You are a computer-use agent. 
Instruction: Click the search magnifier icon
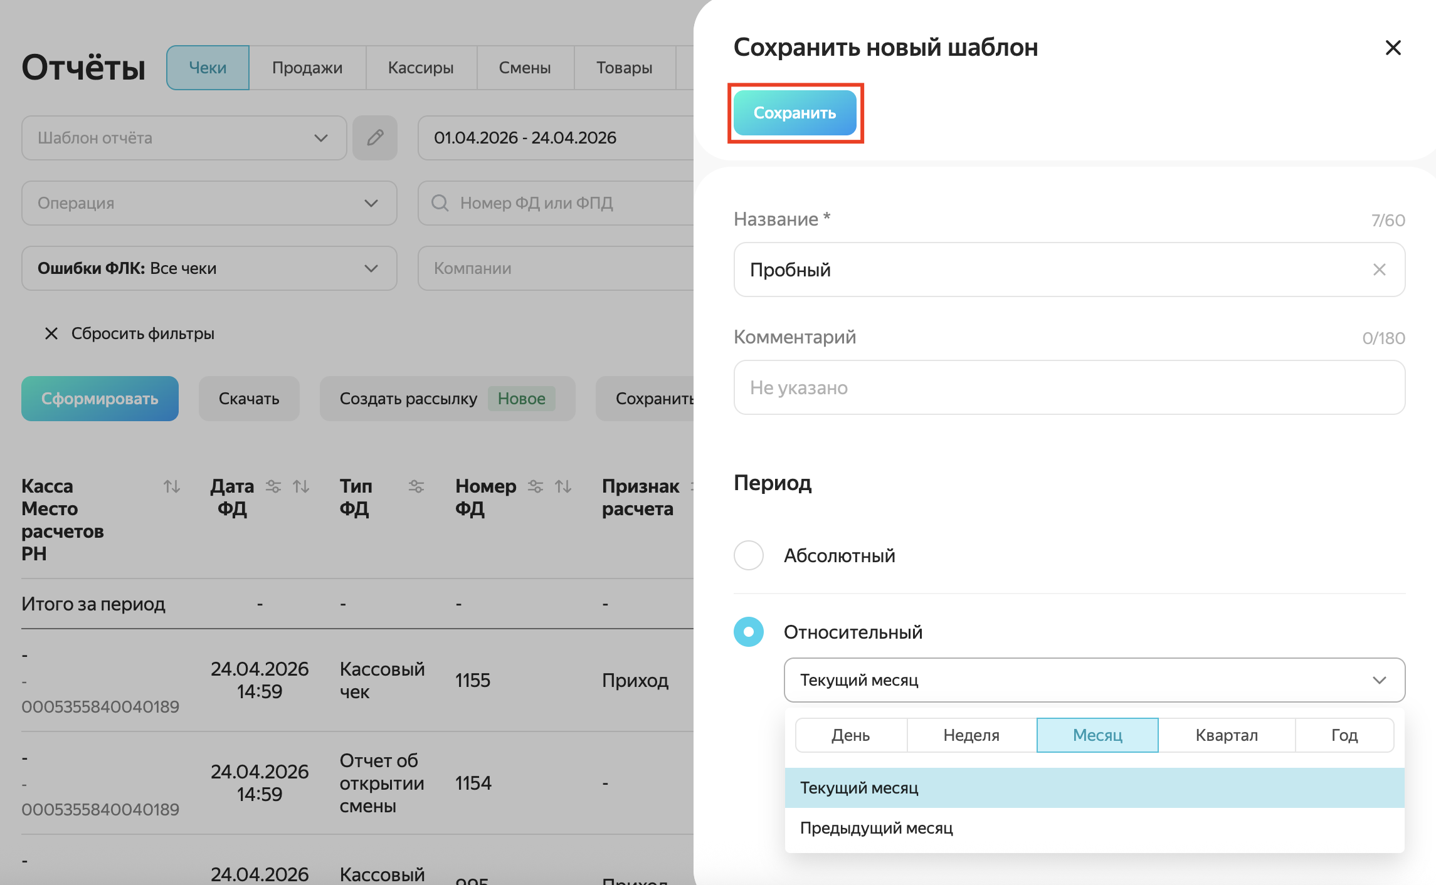point(440,203)
